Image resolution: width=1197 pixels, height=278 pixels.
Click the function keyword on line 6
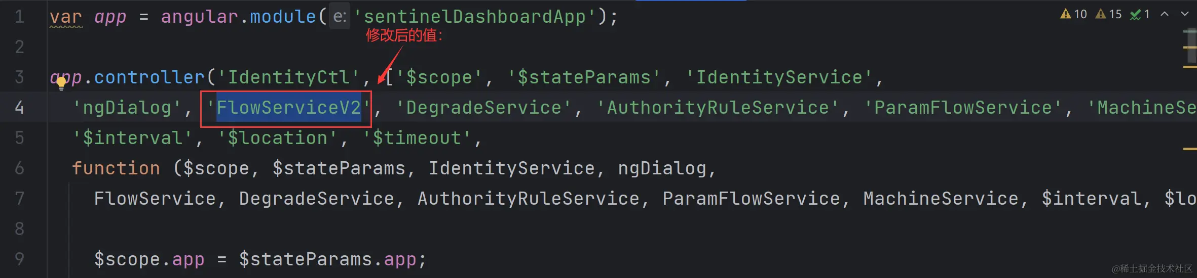point(116,168)
